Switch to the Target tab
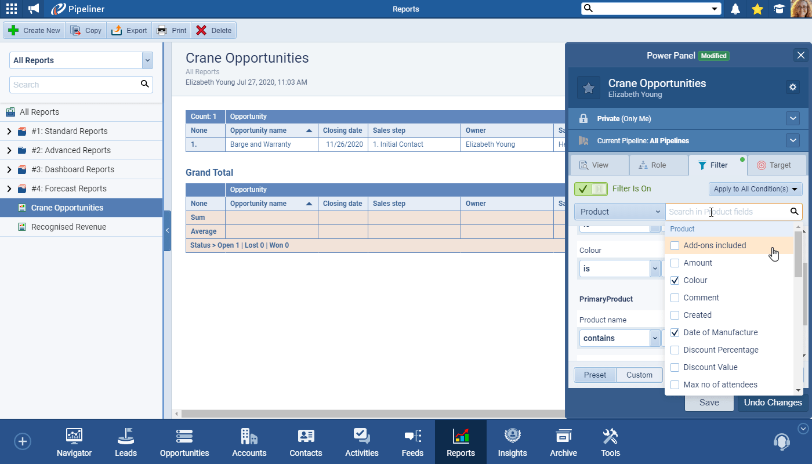This screenshot has width=812, height=464. [774, 165]
